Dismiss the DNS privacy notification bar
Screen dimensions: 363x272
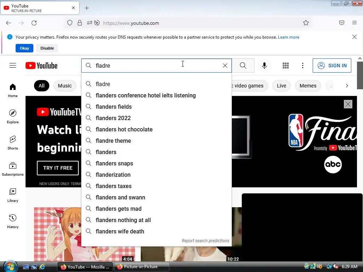354,37
